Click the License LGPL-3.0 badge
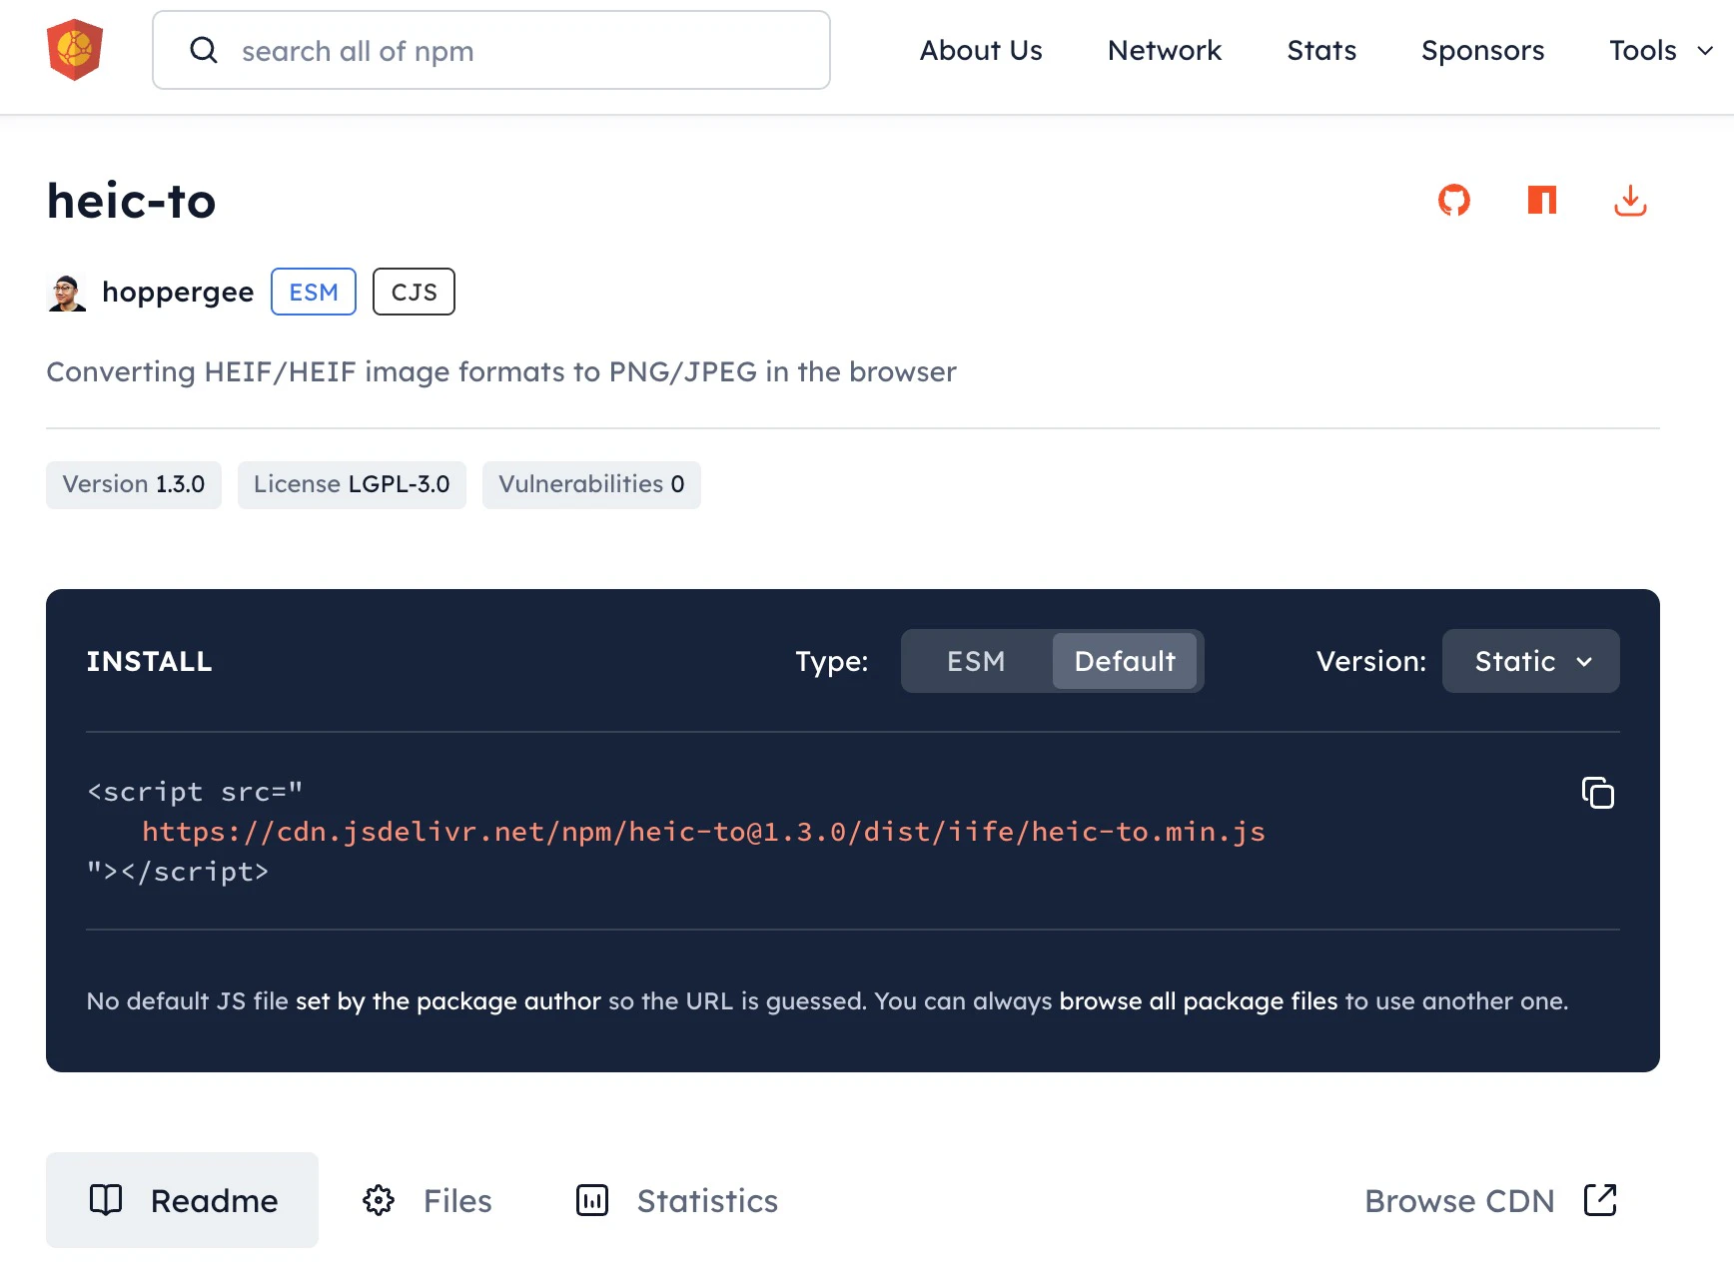1734x1274 pixels. (x=352, y=484)
